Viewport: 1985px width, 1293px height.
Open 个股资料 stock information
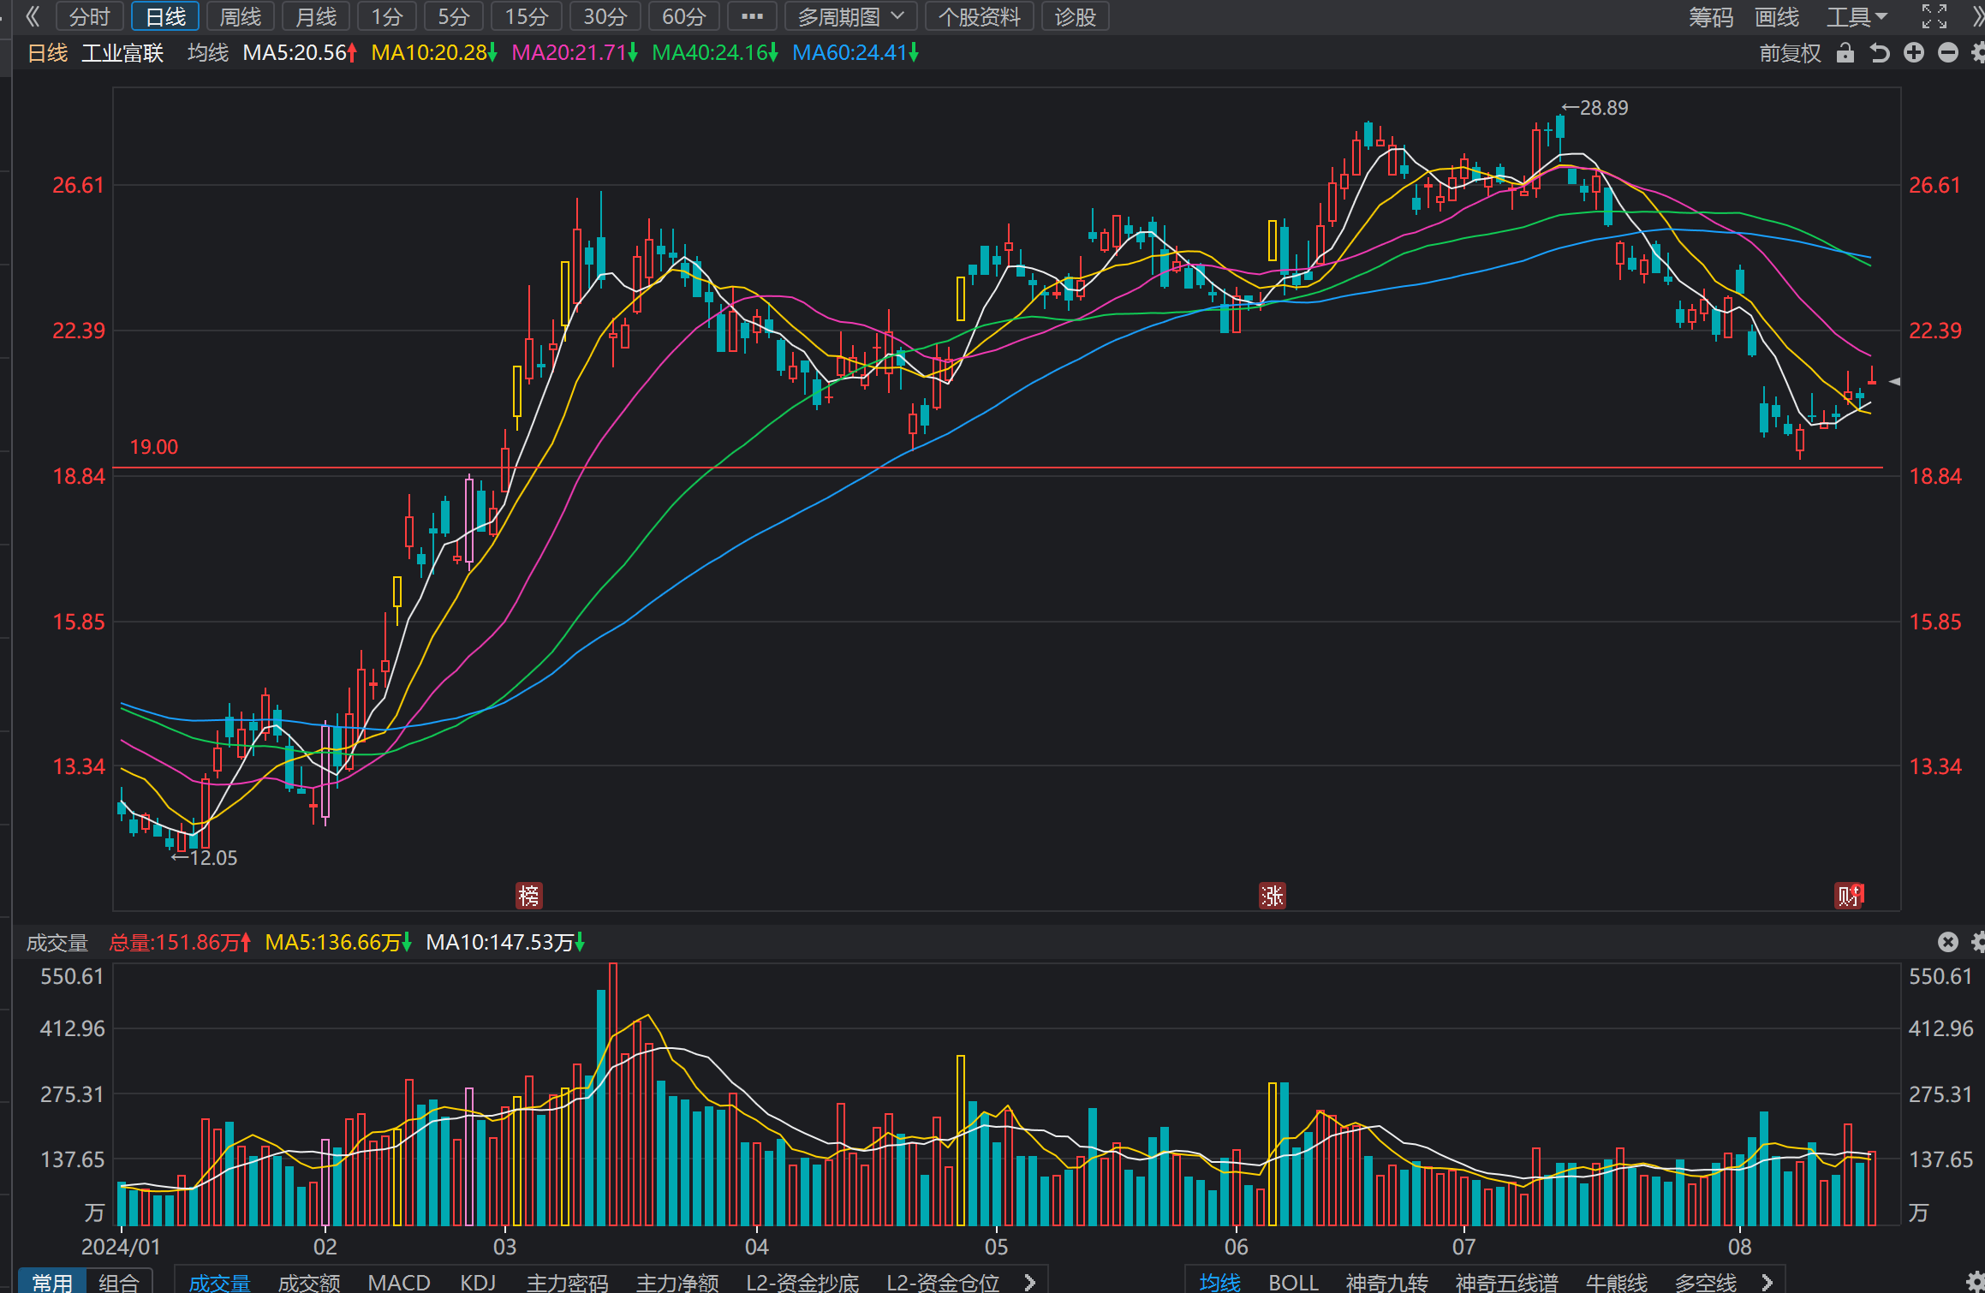click(980, 16)
